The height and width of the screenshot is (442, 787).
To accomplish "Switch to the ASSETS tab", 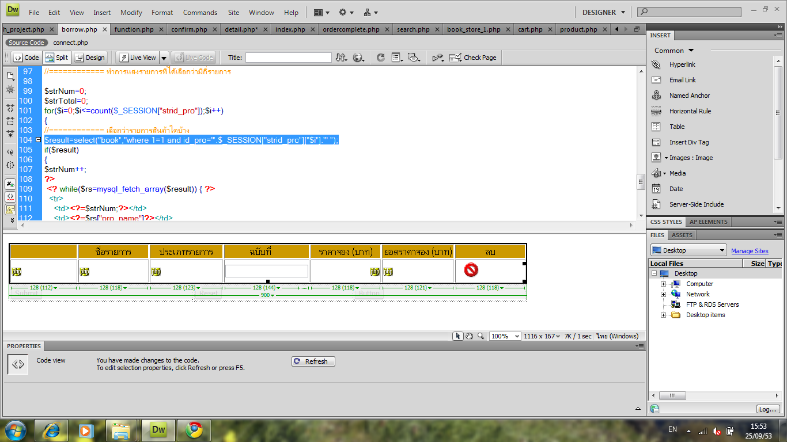I will tap(682, 235).
